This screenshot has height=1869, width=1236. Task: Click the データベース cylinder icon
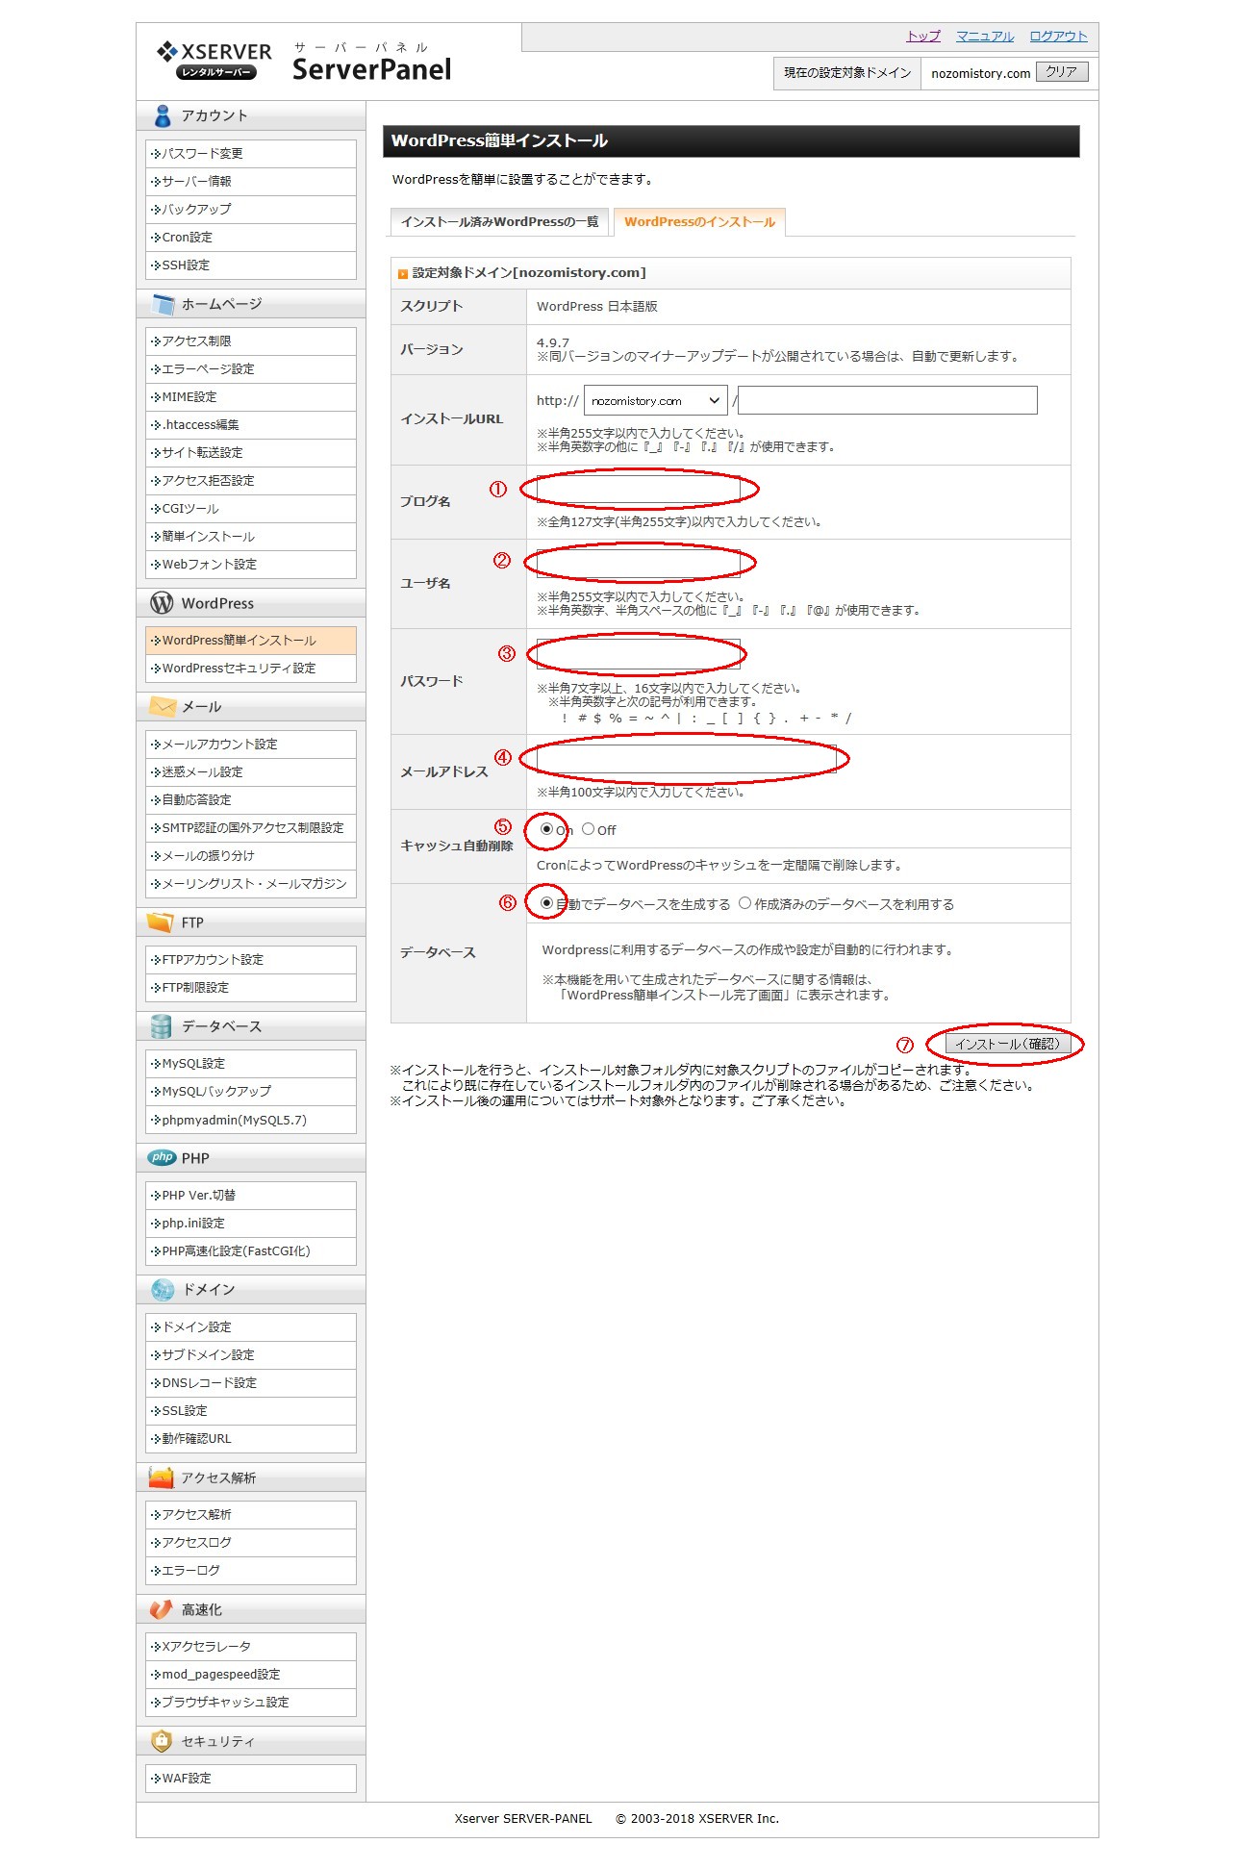click(162, 1026)
